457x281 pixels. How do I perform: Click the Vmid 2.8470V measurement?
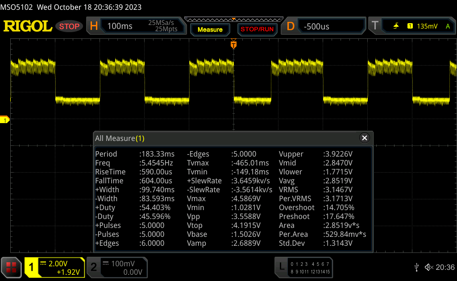316,163
